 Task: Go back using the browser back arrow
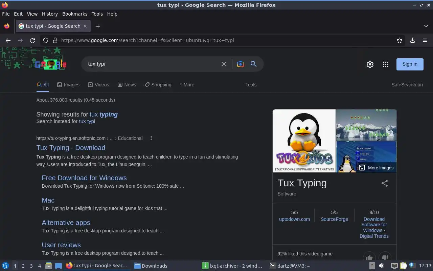8,40
